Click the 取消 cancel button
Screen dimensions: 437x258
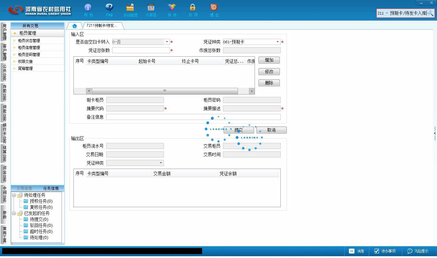pyautogui.click(x=271, y=130)
